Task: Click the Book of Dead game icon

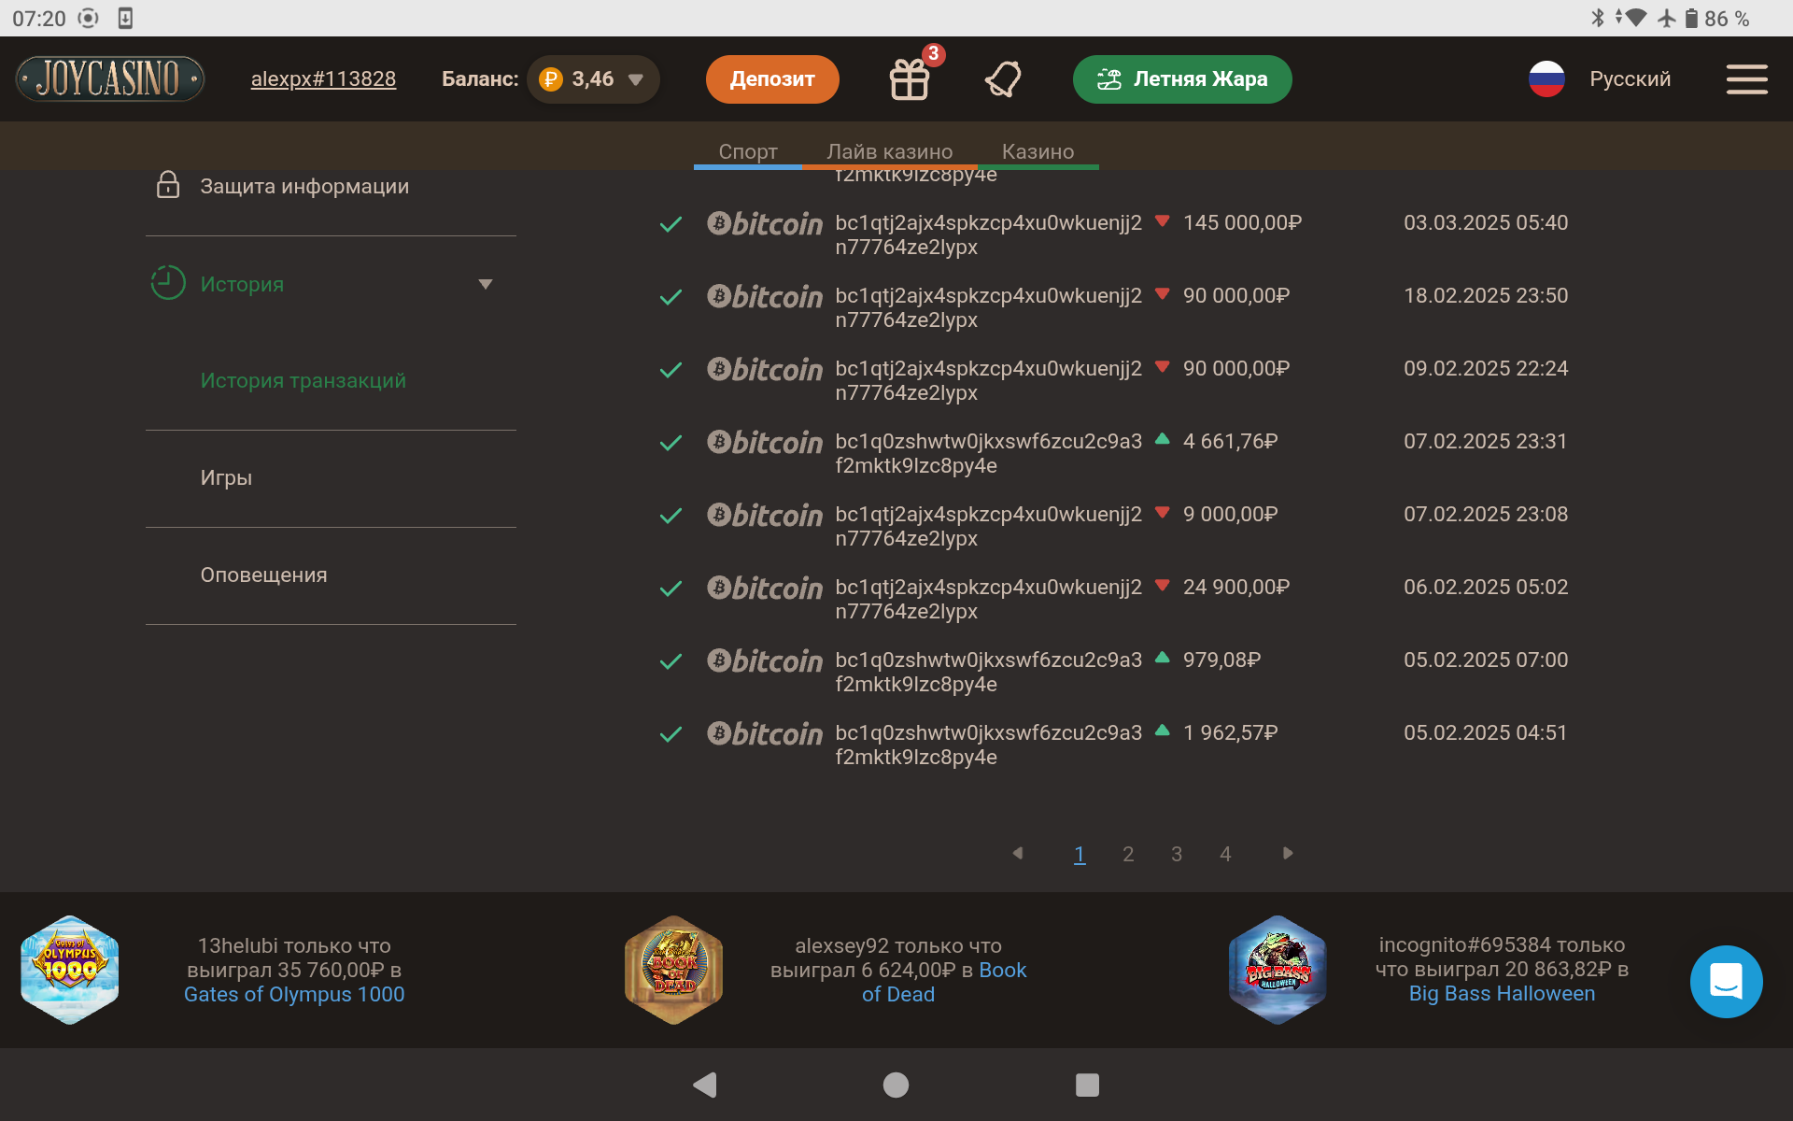Action: [x=673, y=970]
